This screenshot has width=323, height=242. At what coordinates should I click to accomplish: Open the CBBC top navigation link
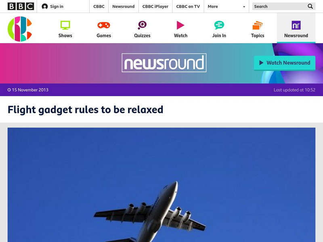tap(99, 6)
